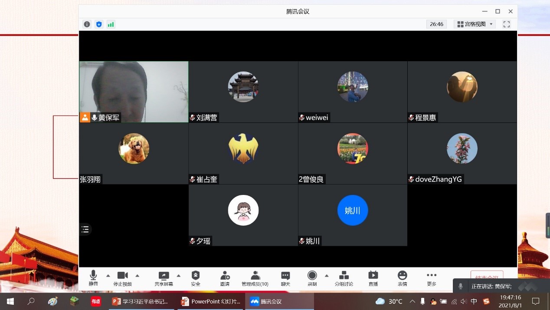Expand video options arrow beside 停止视频
The height and width of the screenshot is (310, 550).
point(137,276)
